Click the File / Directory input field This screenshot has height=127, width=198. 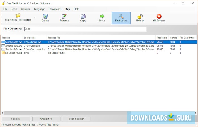click(x=85, y=29)
